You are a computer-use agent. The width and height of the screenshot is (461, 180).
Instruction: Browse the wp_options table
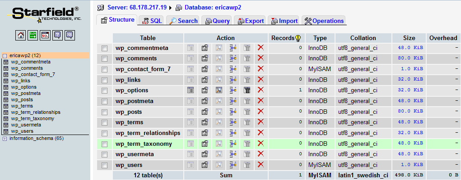[191, 90]
